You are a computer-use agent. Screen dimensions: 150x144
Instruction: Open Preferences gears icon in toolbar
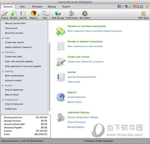(72, 15)
